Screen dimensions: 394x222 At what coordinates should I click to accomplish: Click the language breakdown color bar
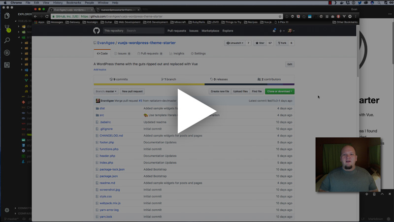[194, 84]
